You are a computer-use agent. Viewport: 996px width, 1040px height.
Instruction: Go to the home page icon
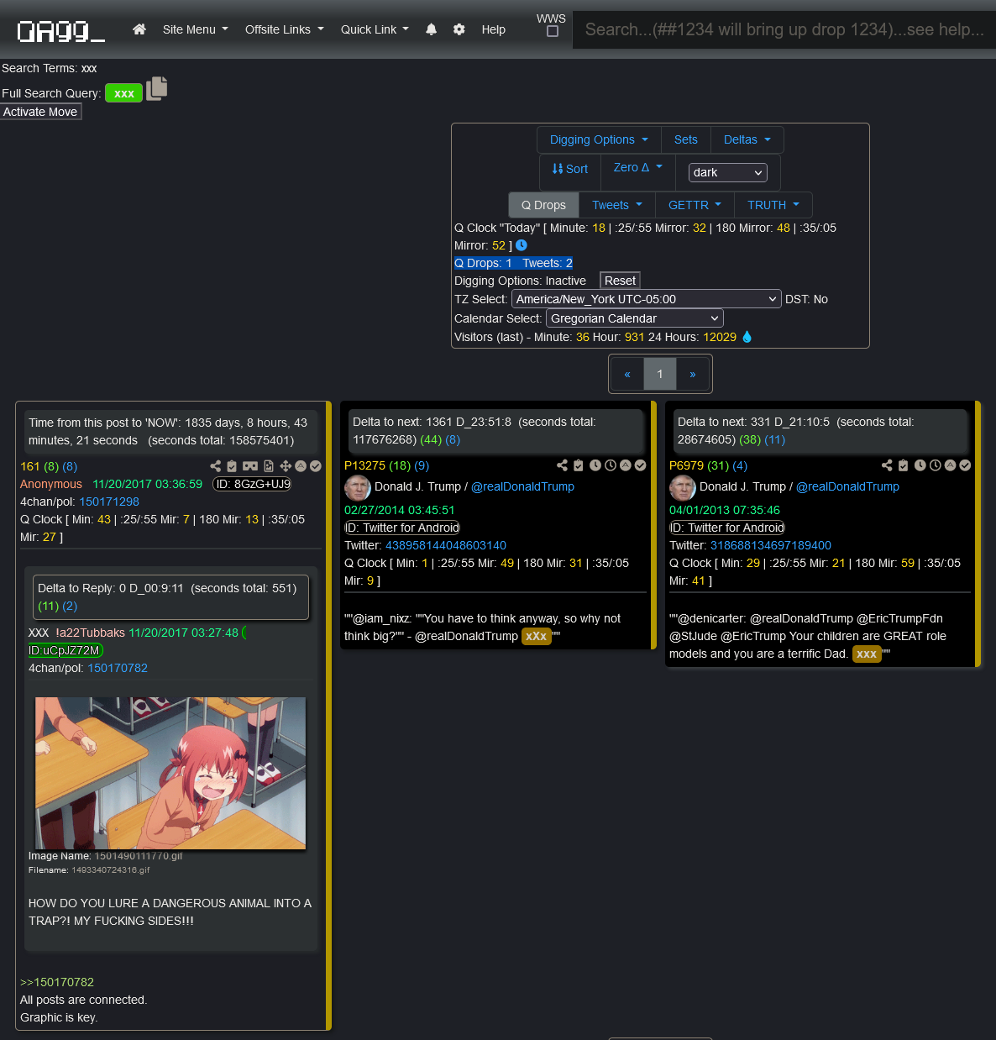[139, 29]
